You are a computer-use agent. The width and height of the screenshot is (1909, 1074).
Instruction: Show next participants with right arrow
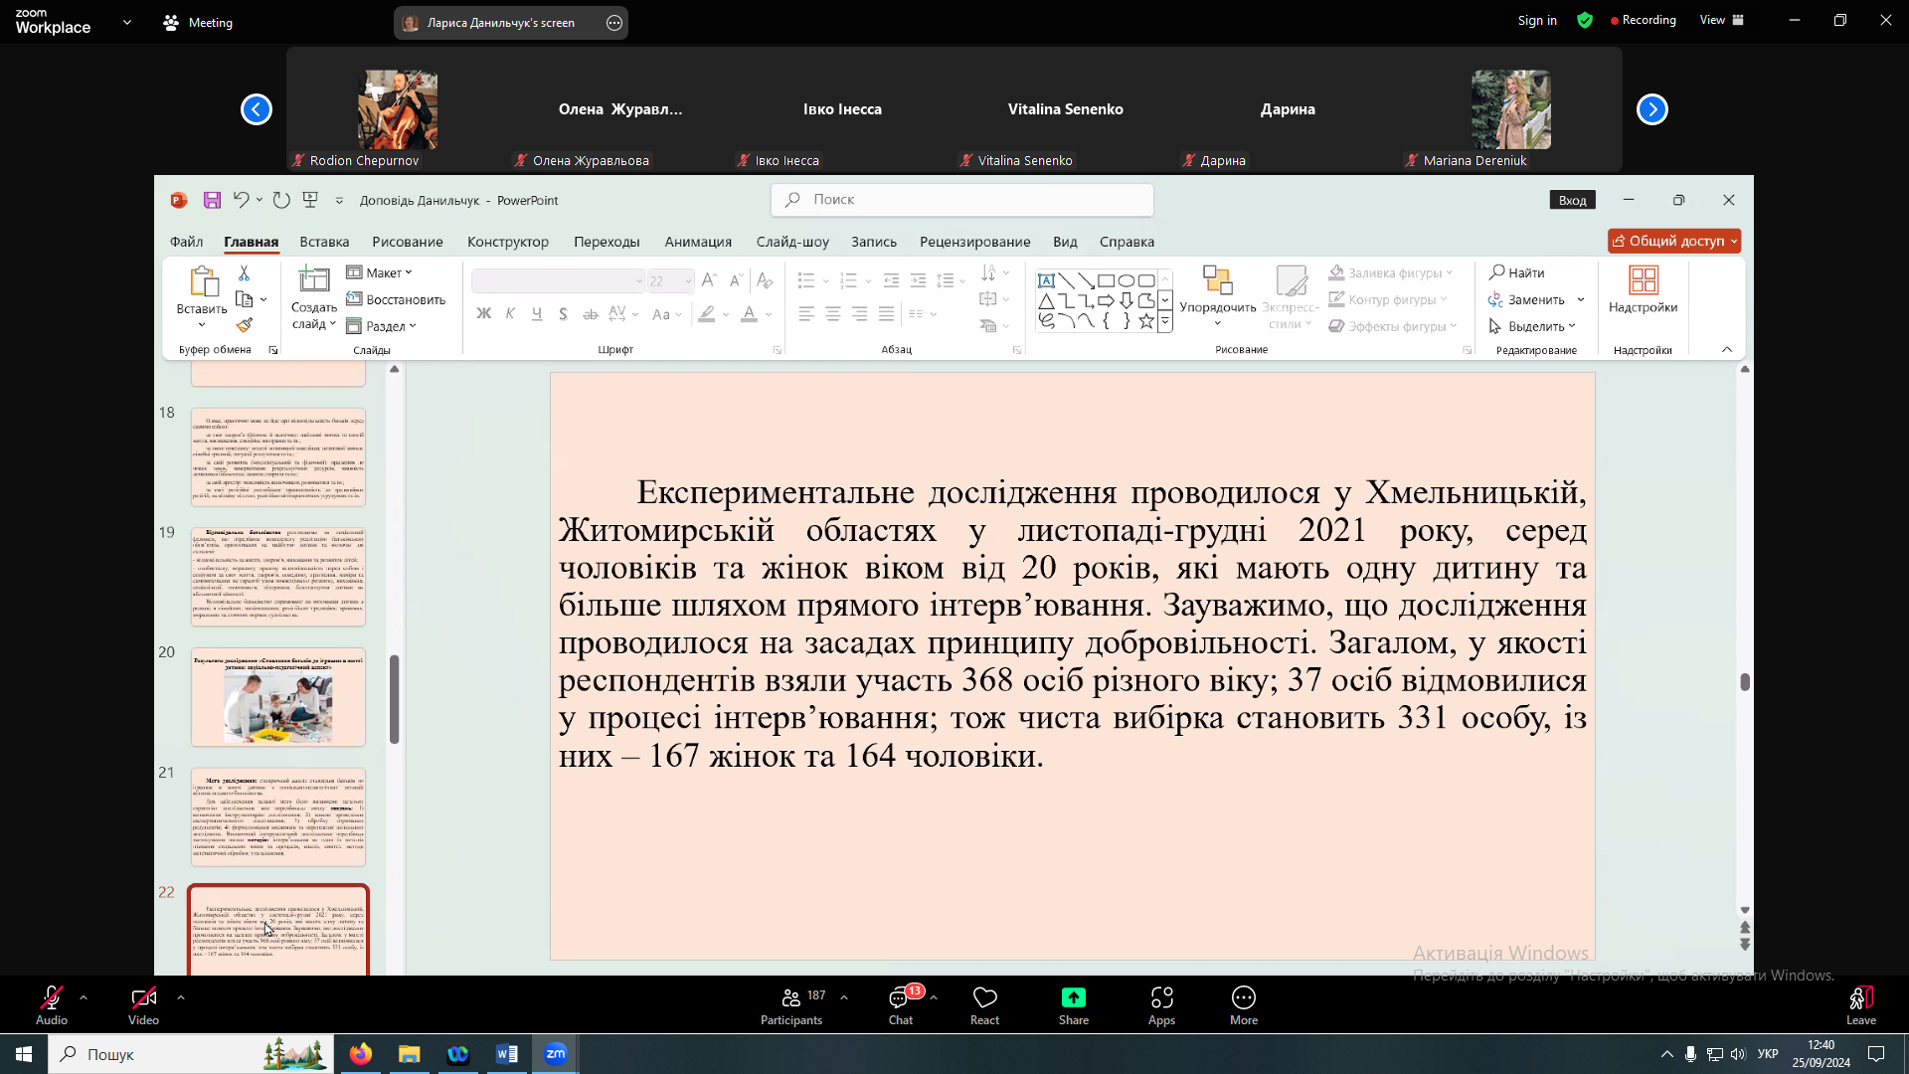click(1651, 109)
